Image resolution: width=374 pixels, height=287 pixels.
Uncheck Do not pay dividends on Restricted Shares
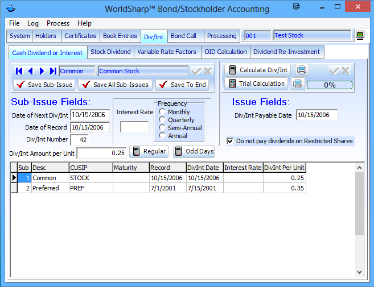[230, 141]
